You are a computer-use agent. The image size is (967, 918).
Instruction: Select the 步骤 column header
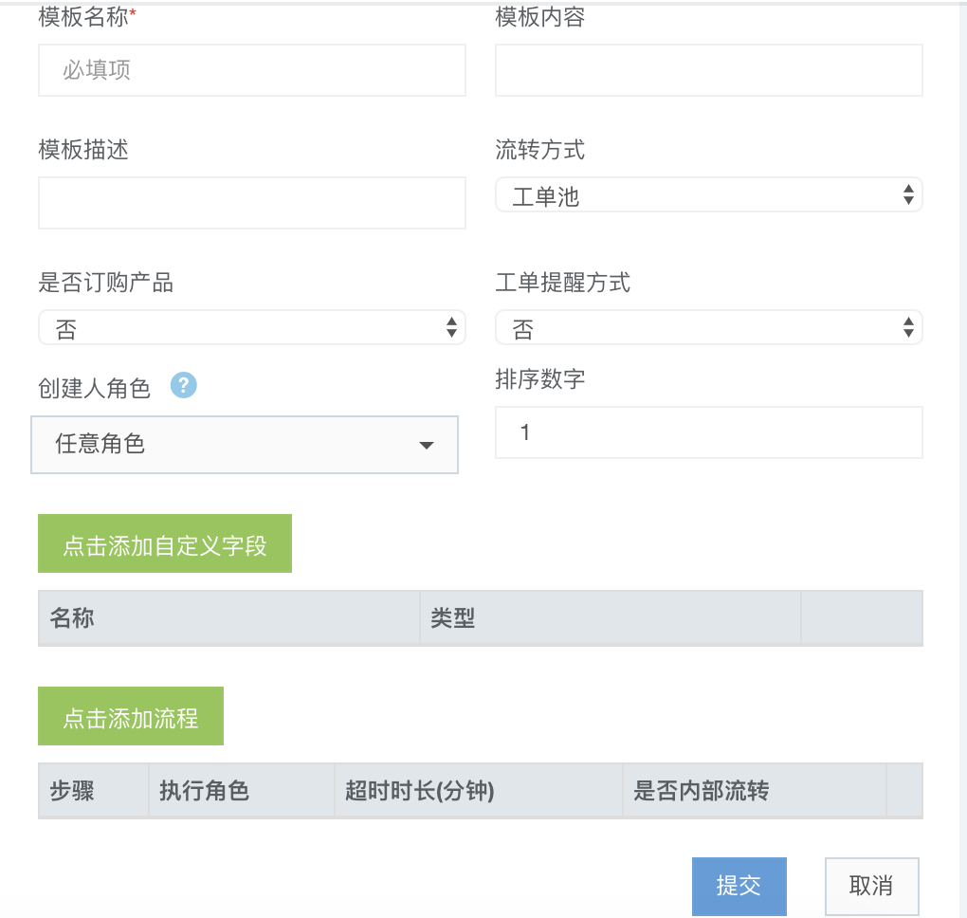73,791
